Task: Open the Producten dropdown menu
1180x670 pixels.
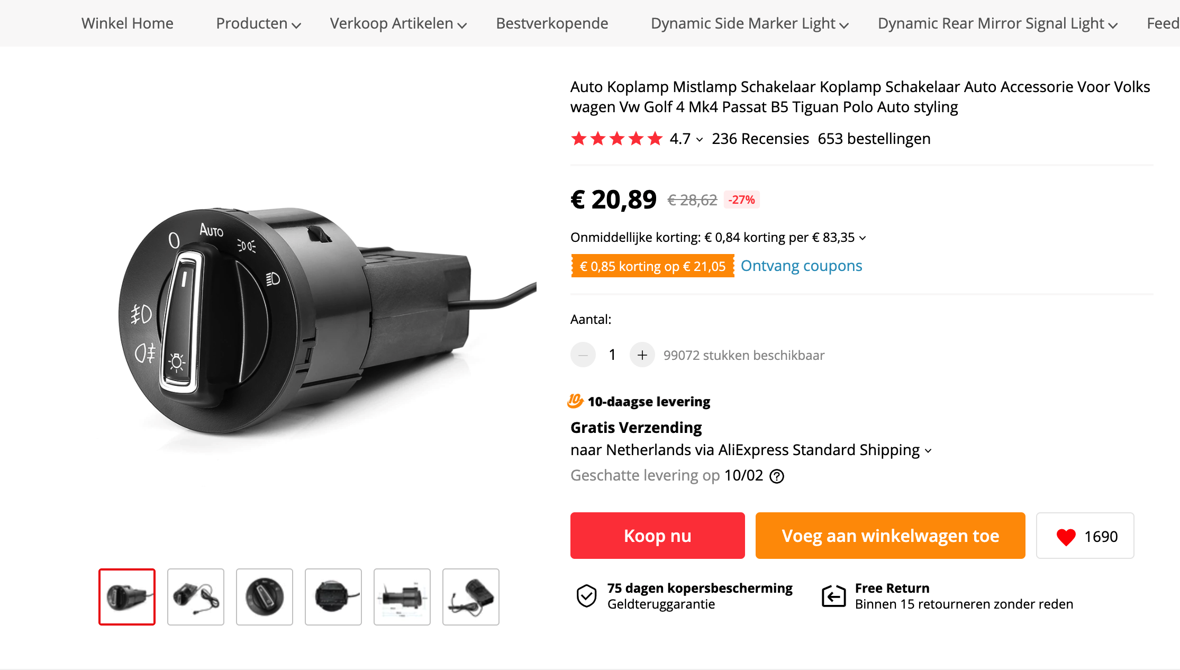Action: [x=258, y=24]
